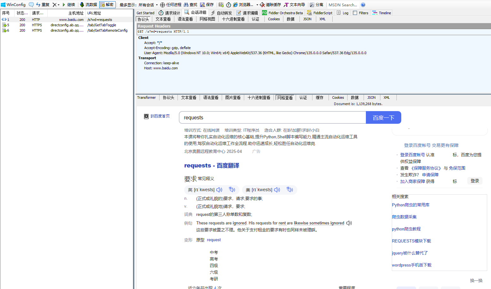The image size is (491, 289).
Task: Select request 十六进制查看 hex view tab
Action: 233,19
